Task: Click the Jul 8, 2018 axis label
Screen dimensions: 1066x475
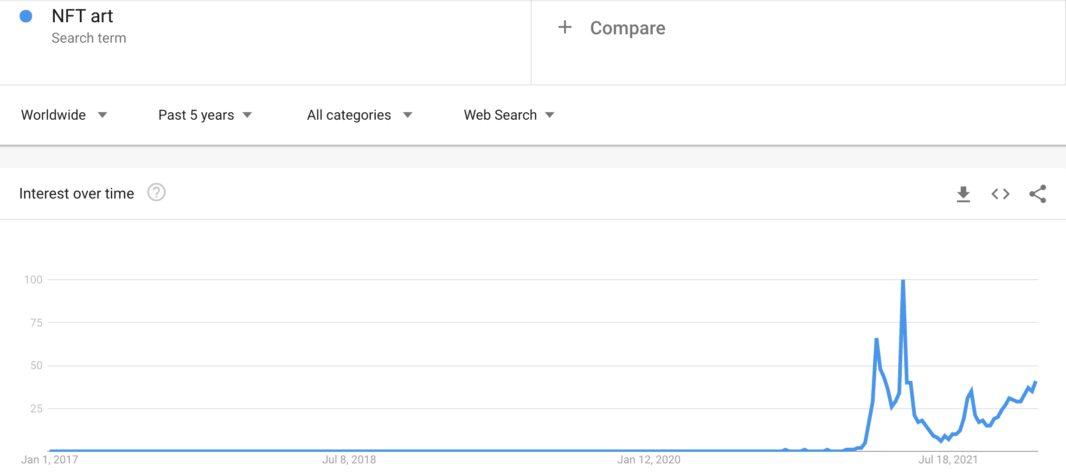Action: [x=349, y=460]
